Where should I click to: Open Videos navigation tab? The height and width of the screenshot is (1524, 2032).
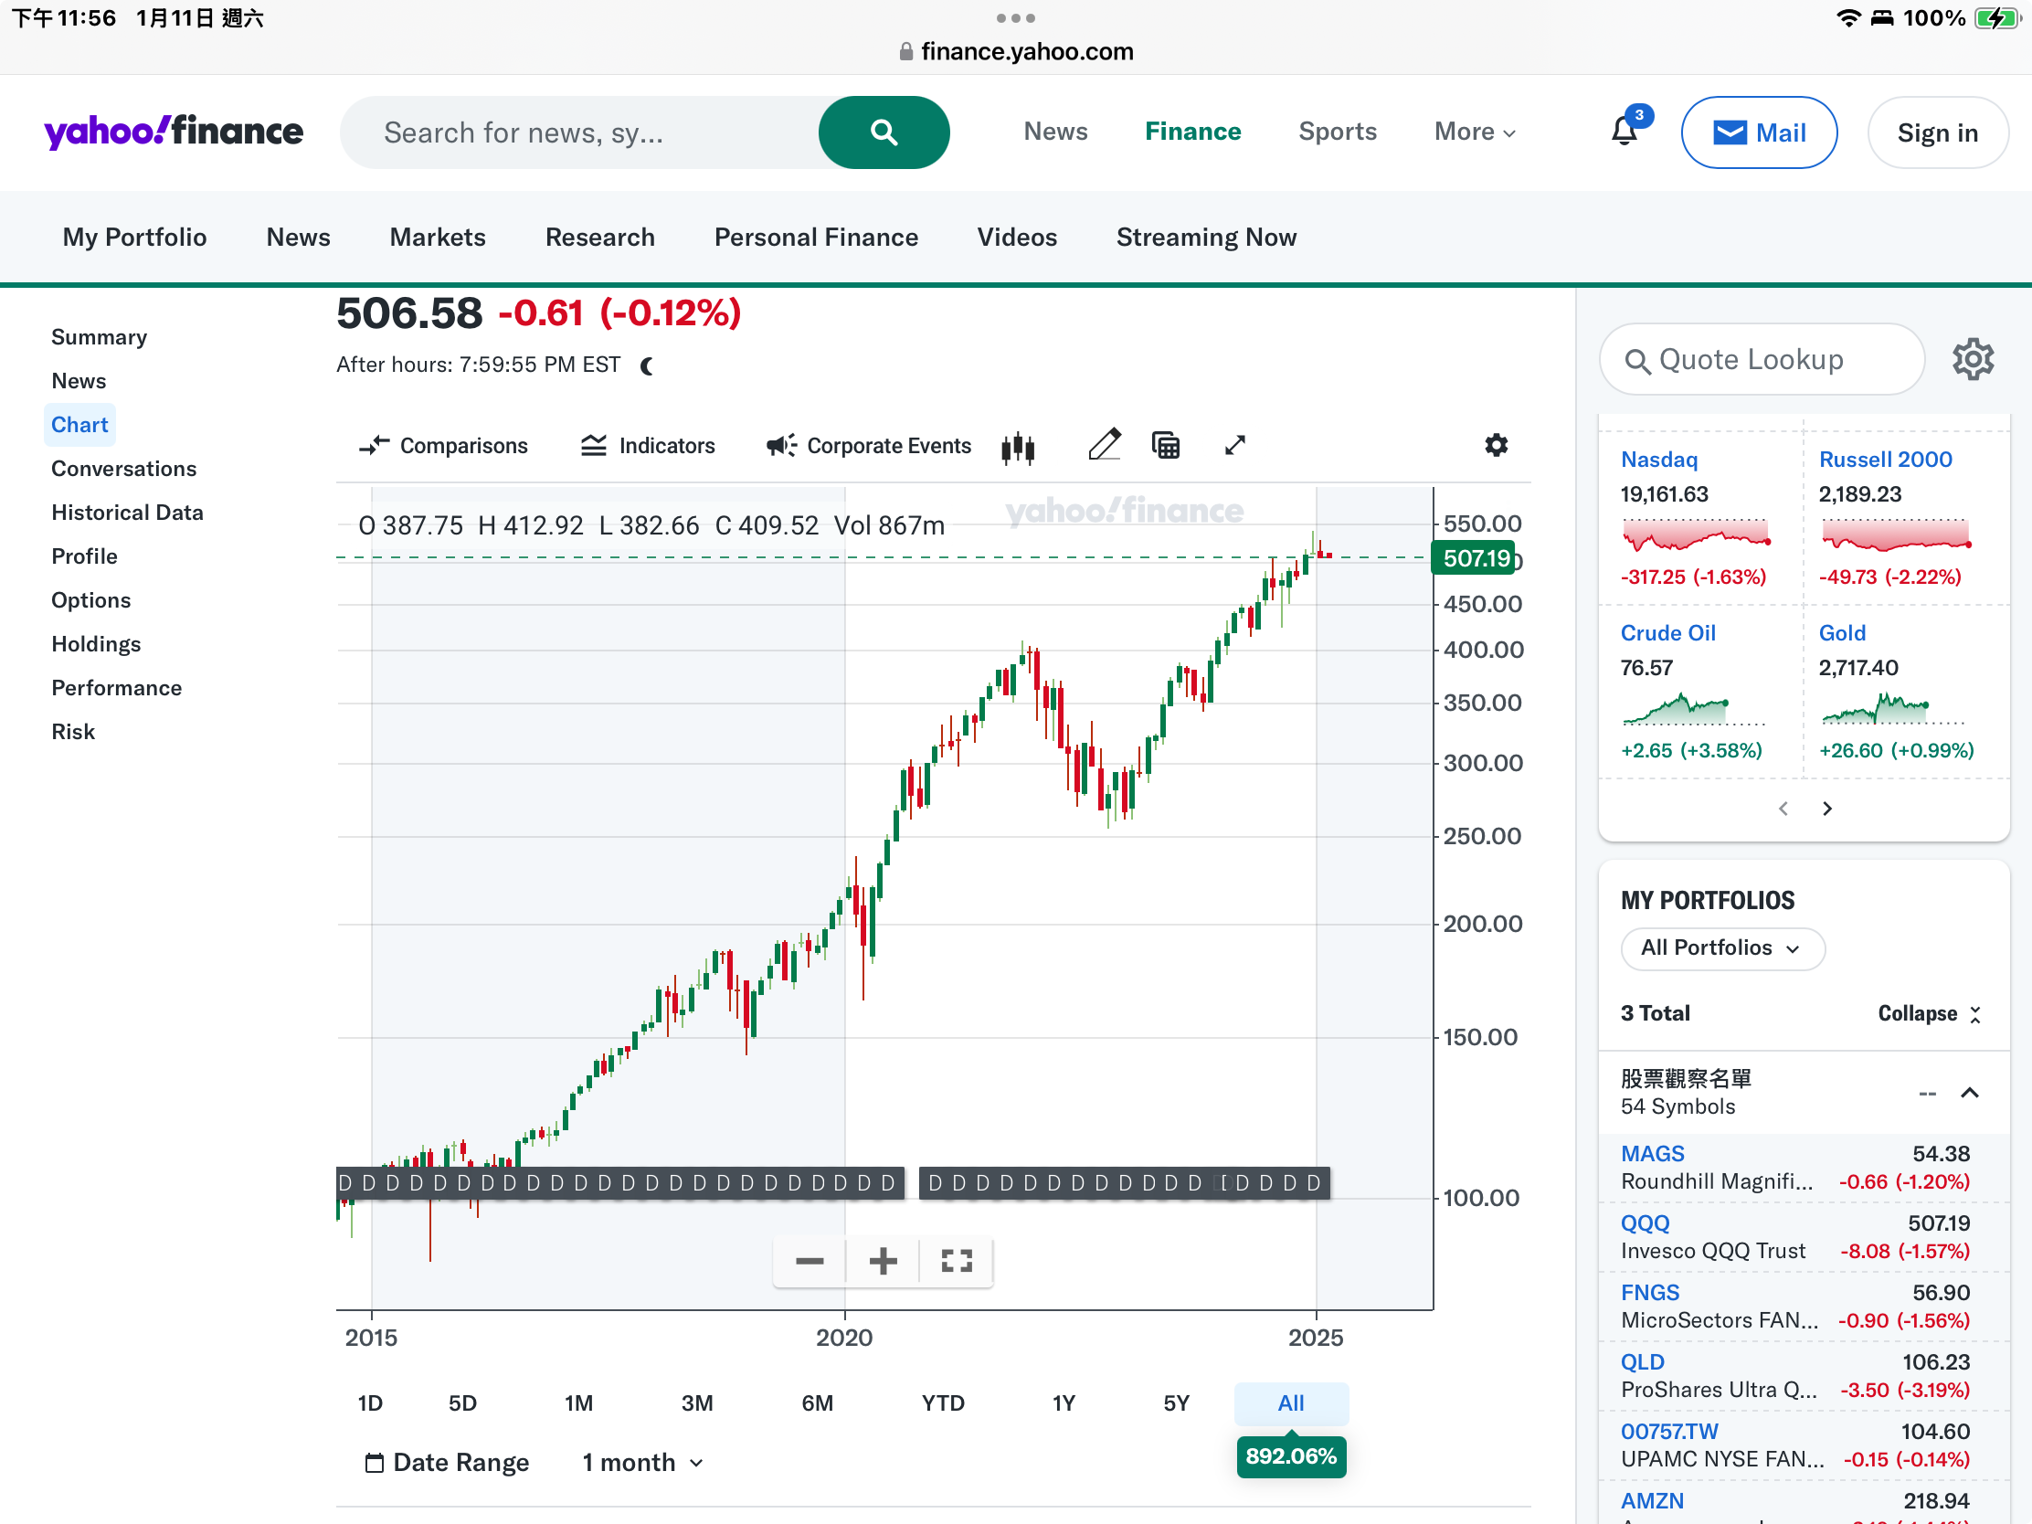coord(1017,237)
